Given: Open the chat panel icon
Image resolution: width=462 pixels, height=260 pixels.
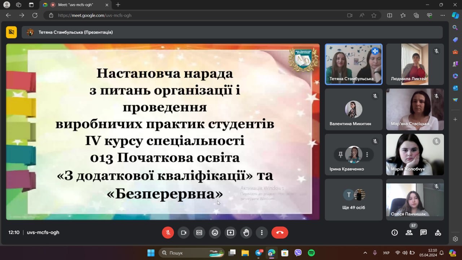Looking at the screenshot, I should (423, 233).
